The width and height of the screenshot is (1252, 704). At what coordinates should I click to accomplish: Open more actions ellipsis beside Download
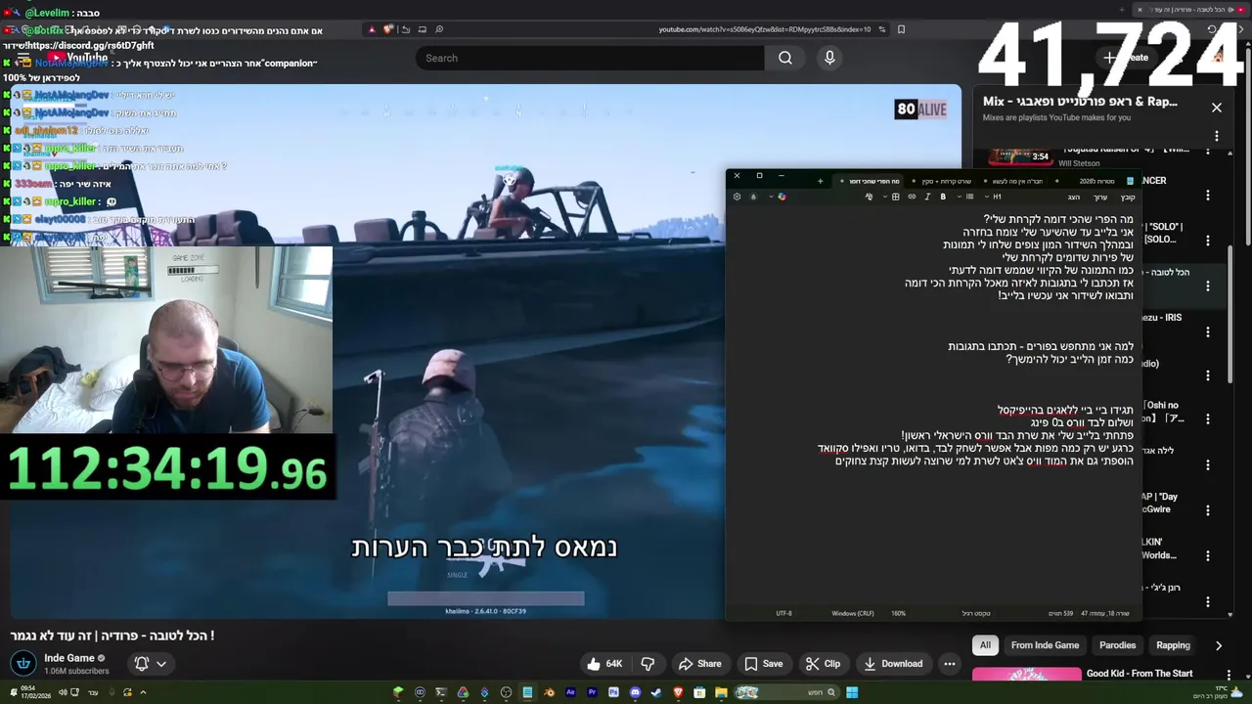click(x=949, y=664)
